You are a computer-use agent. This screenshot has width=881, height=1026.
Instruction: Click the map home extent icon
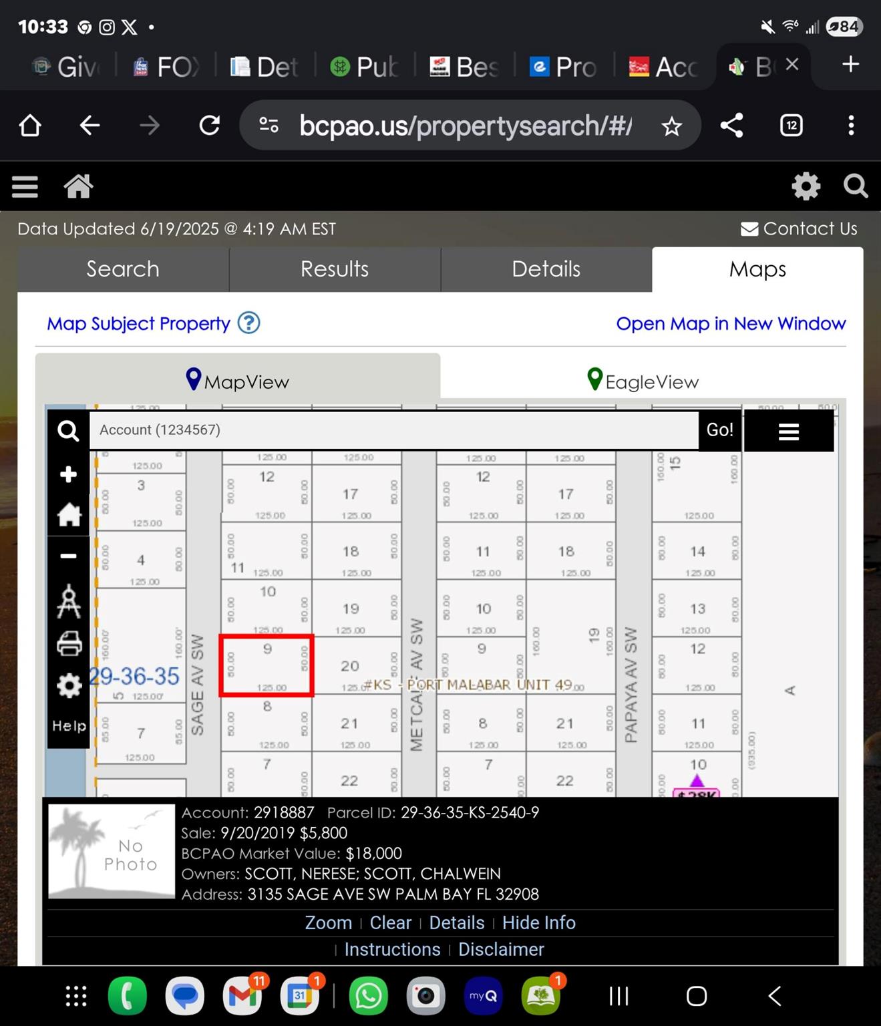[x=68, y=515]
